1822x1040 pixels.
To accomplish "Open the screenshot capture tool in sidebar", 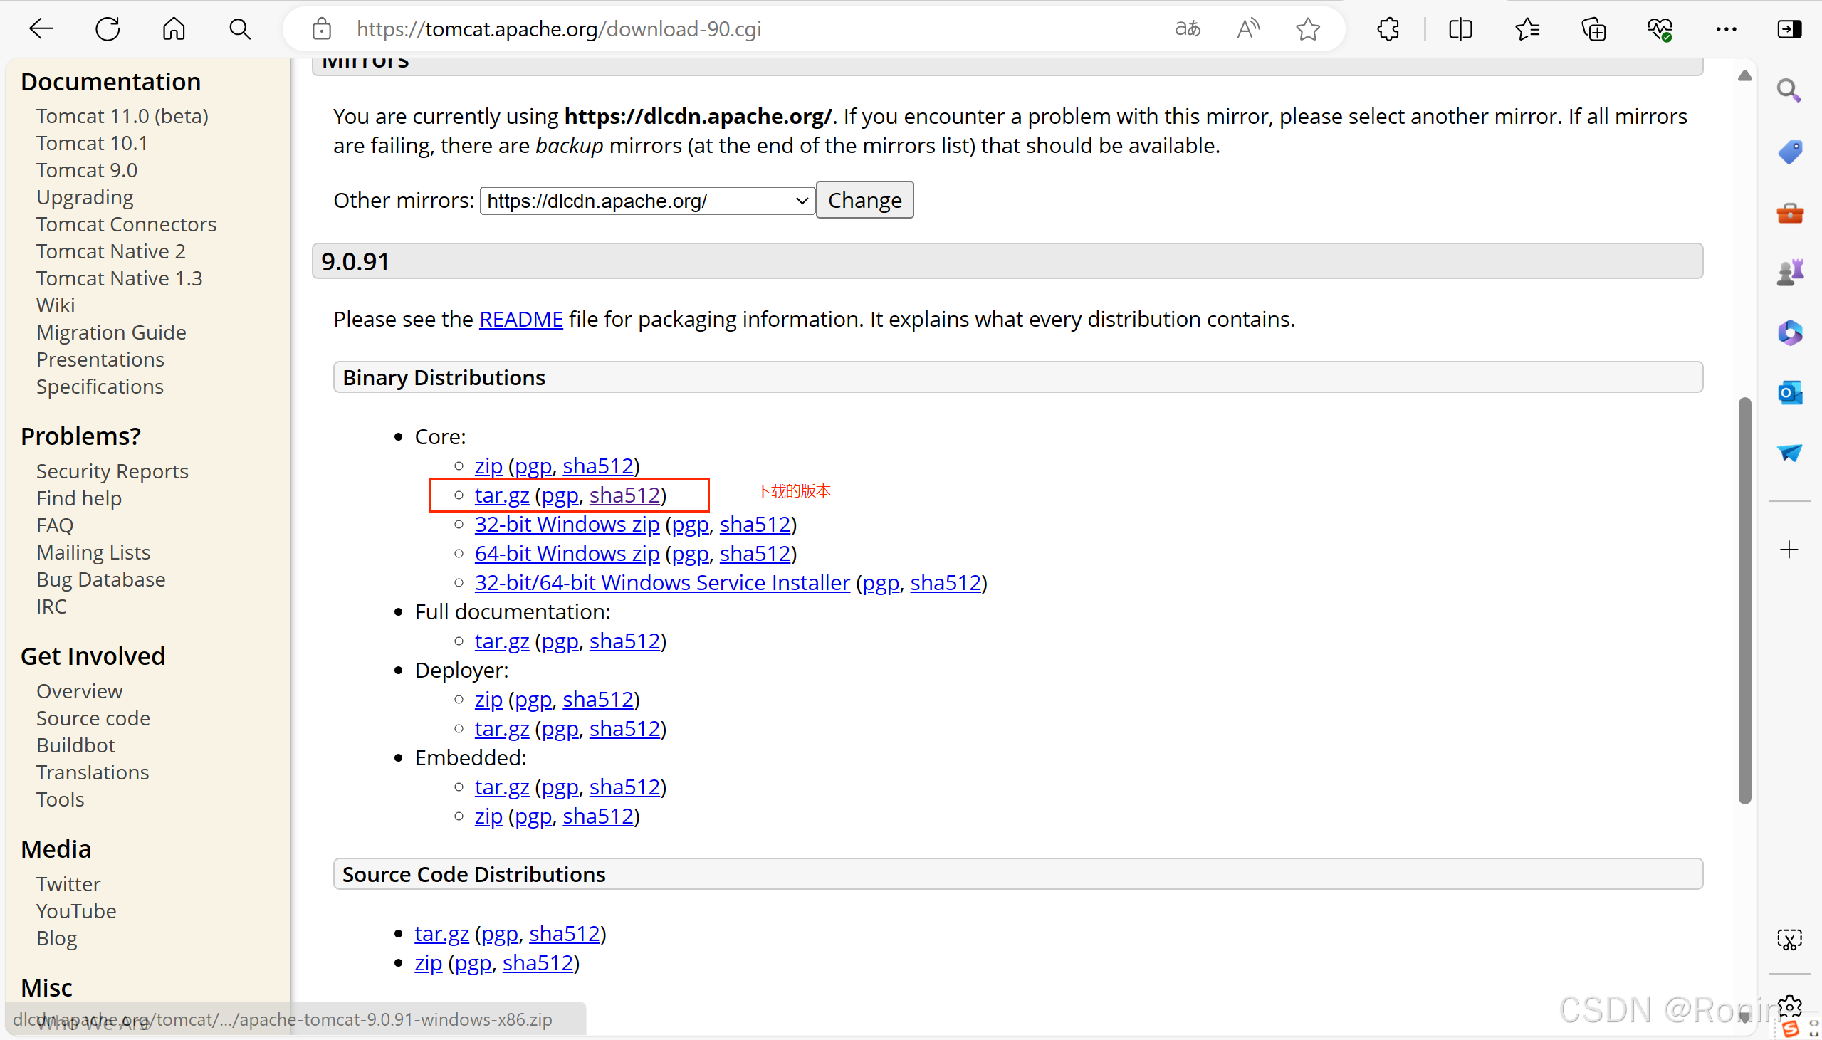I will point(1791,940).
